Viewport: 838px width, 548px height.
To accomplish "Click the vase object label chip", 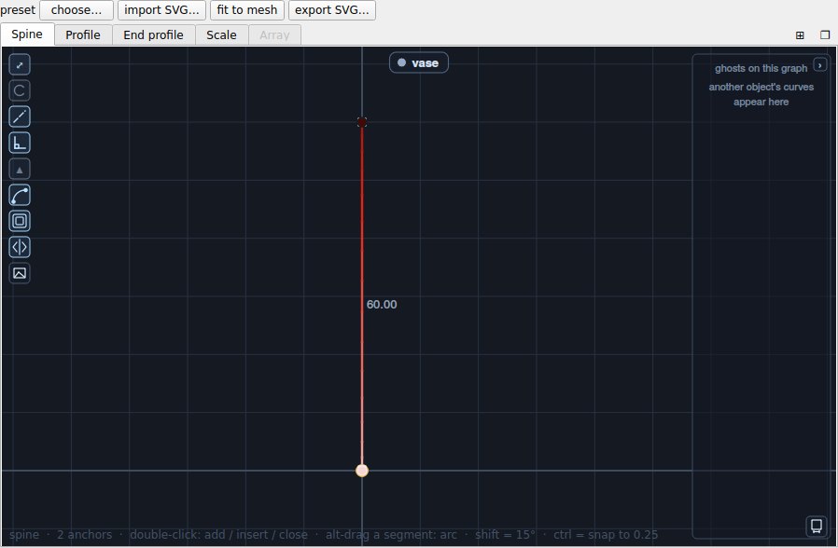I will [x=419, y=63].
